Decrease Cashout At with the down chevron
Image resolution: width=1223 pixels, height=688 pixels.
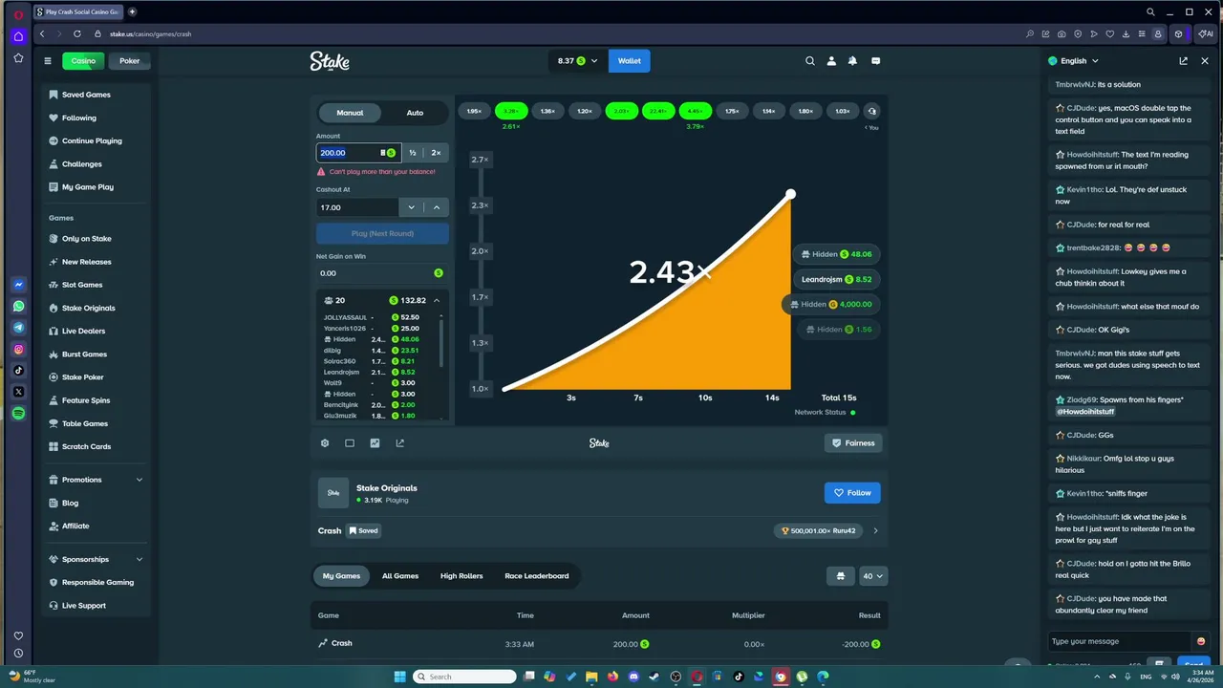pos(412,207)
